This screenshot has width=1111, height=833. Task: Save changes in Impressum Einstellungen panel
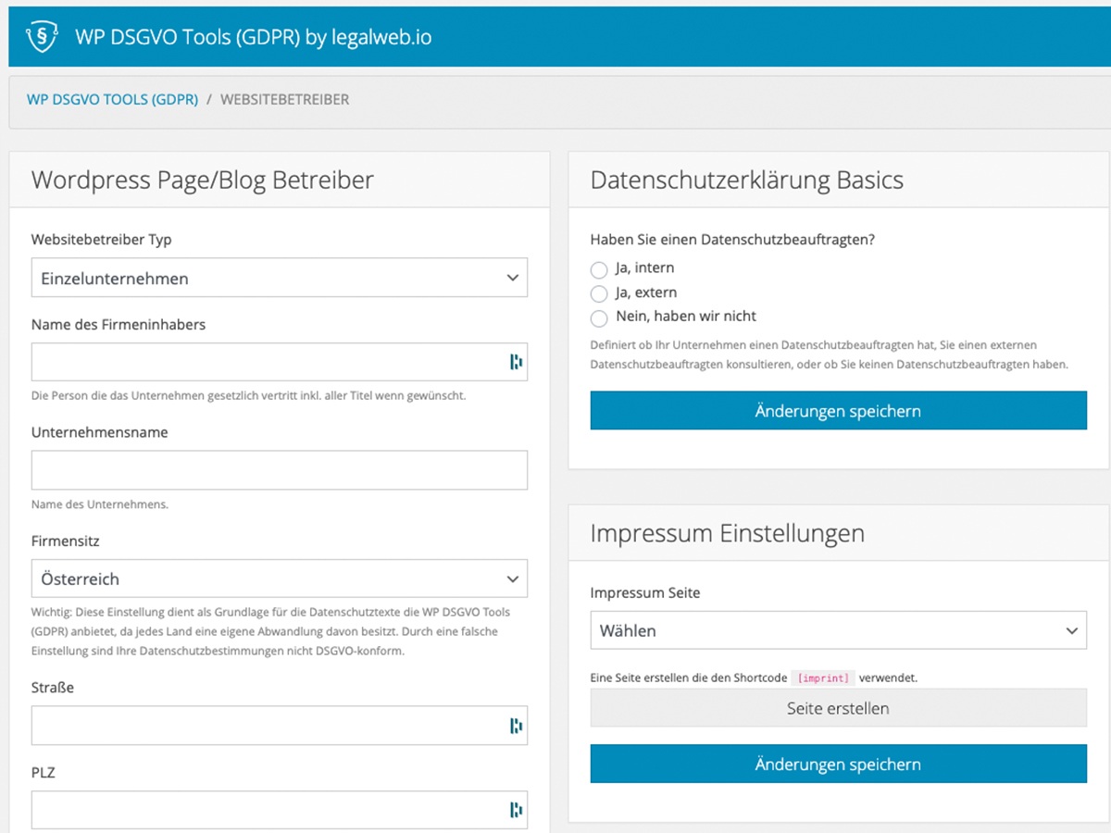click(839, 764)
